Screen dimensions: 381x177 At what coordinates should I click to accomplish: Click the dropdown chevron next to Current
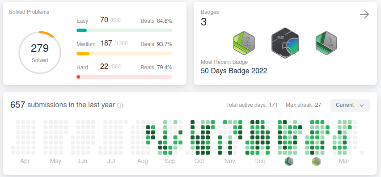362,105
